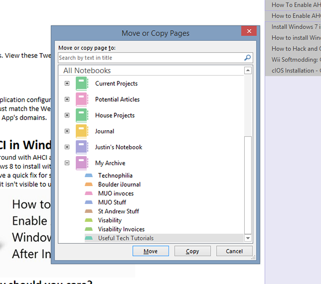Click the search magnifier icon
Viewport: 321px width, 284px height.
click(x=247, y=58)
